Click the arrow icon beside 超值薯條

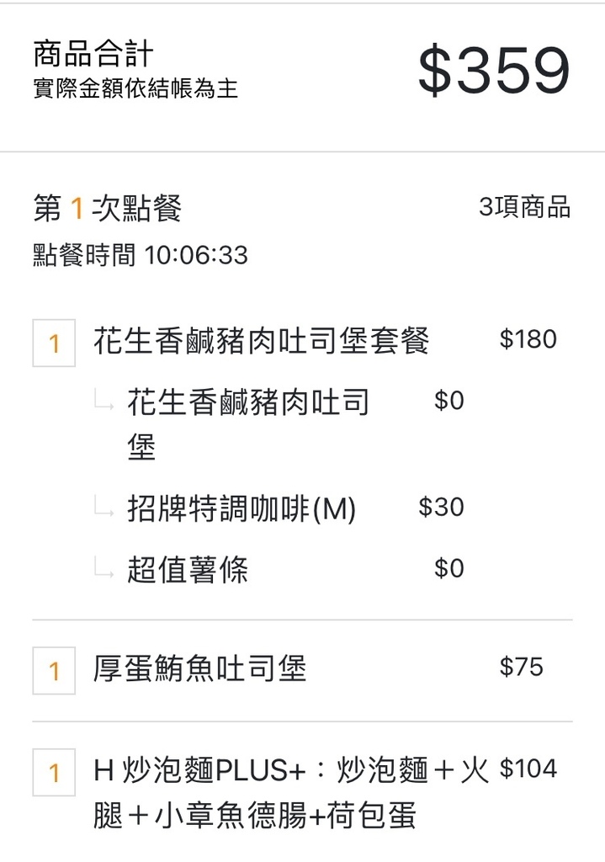click(104, 572)
